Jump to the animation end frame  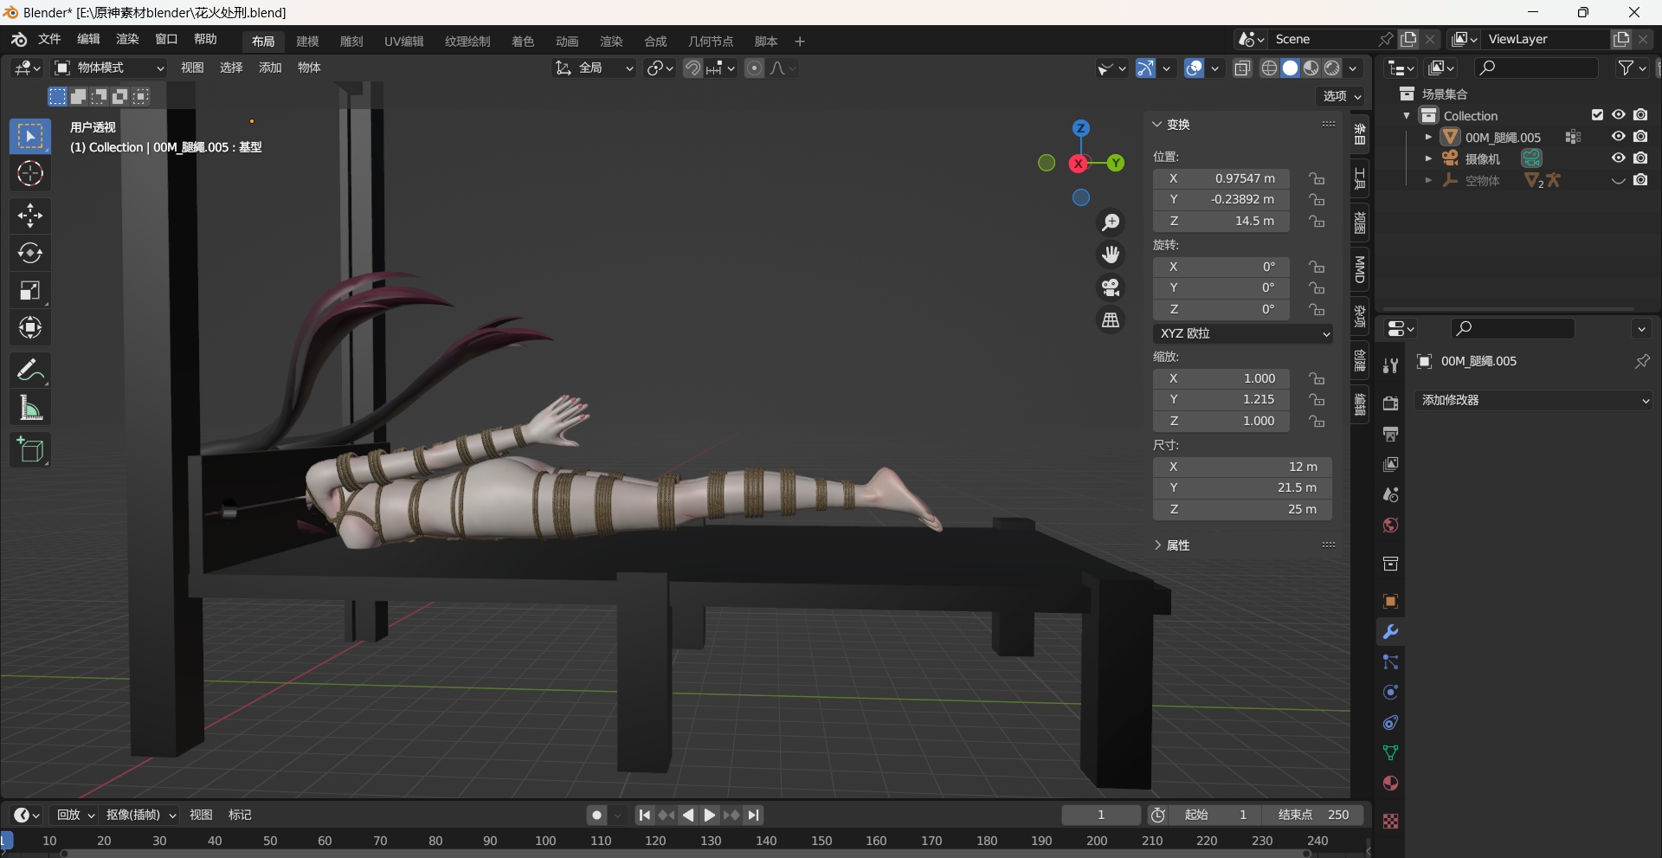754,815
